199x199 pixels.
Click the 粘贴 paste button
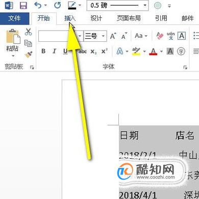pyautogui.click(x=13, y=42)
